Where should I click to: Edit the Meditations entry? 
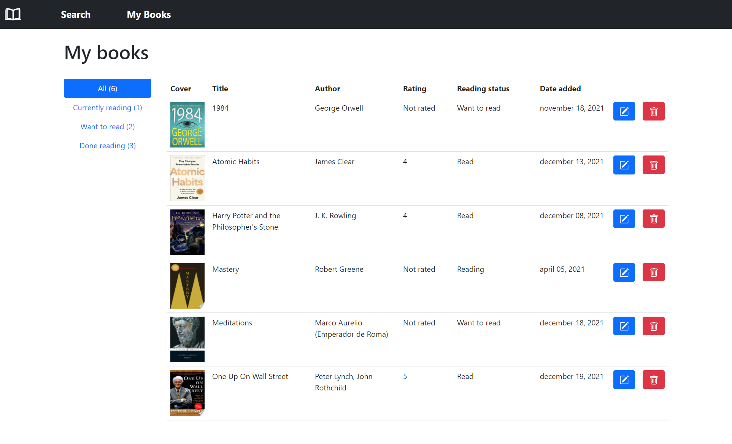tap(624, 326)
